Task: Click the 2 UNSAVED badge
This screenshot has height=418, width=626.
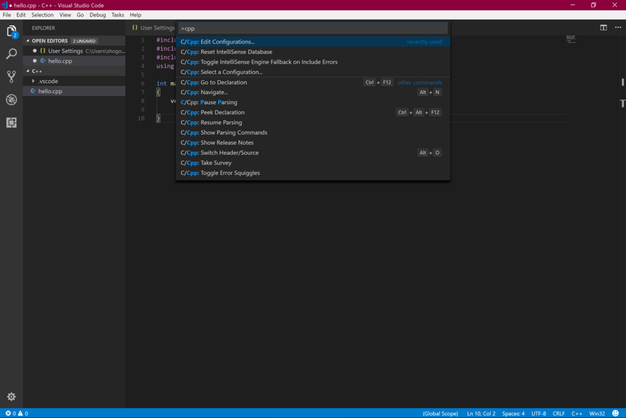Action: (84, 41)
